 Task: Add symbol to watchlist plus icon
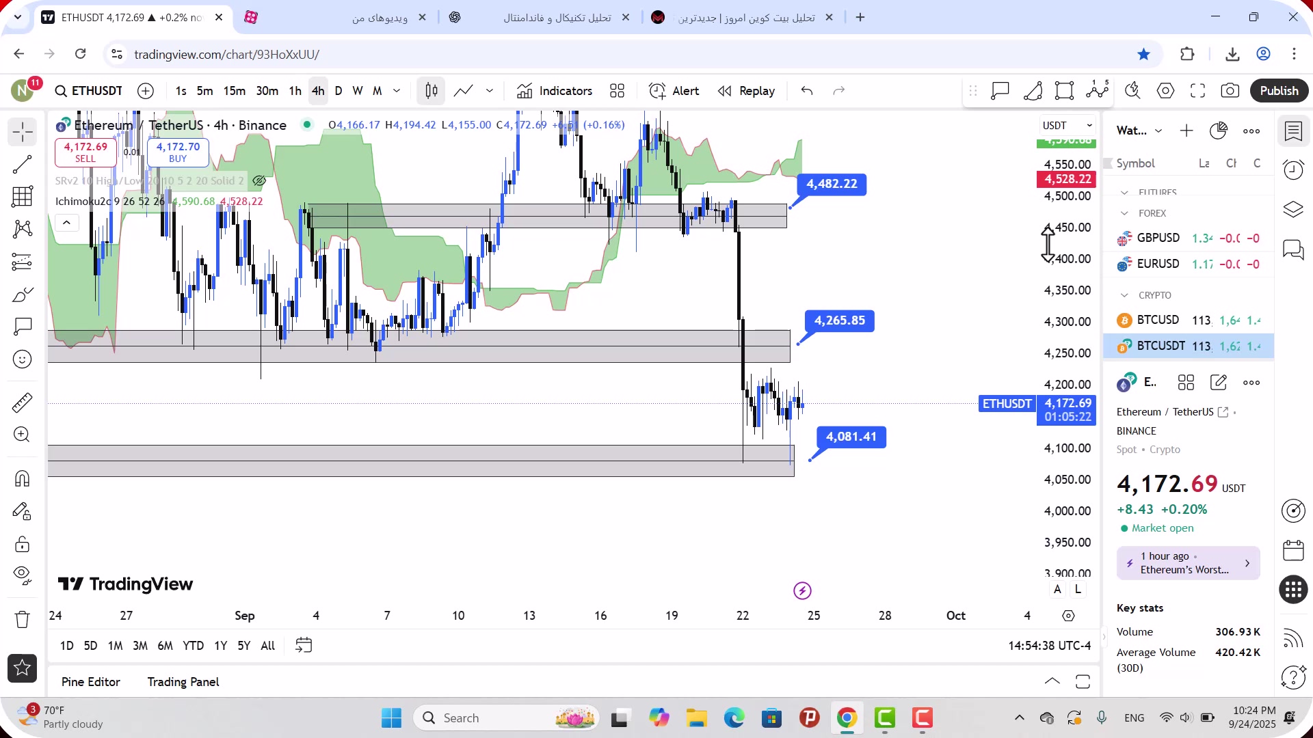1186,131
